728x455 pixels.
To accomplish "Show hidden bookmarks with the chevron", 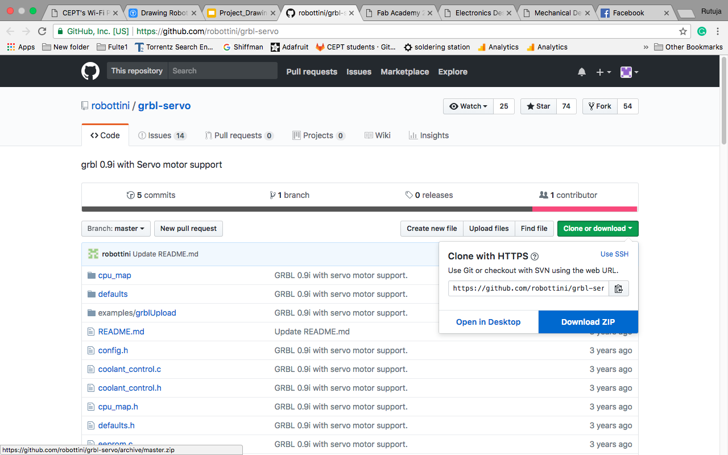I will [x=646, y=47].
